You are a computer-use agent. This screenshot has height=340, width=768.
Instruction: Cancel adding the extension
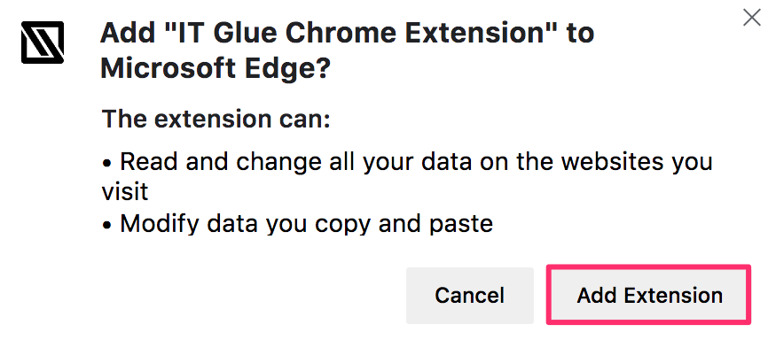pos(470,296)
